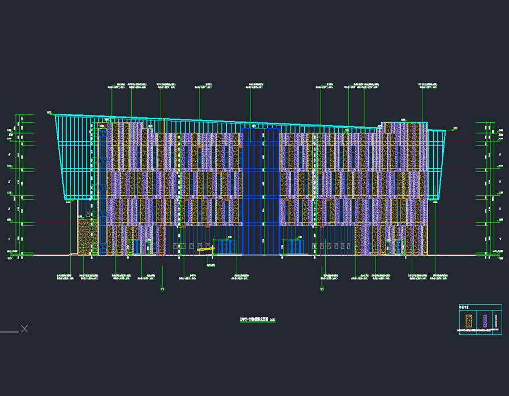Click the cyan roof's top-left corner
This screenshot has height=396, width=509.
[x=55, y=115]
